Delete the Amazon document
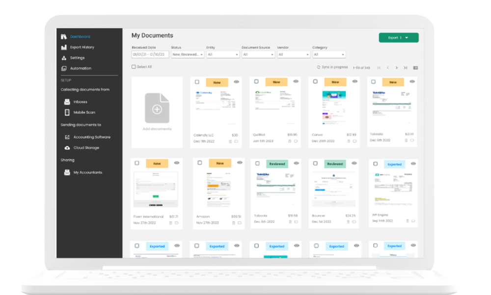491x295 pixels. click(233, 223)
